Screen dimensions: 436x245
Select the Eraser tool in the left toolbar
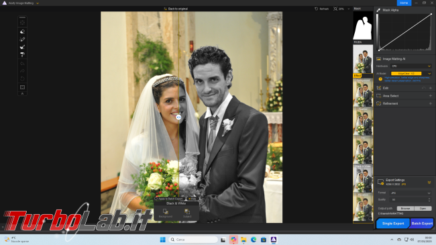[x=23, y=32]
